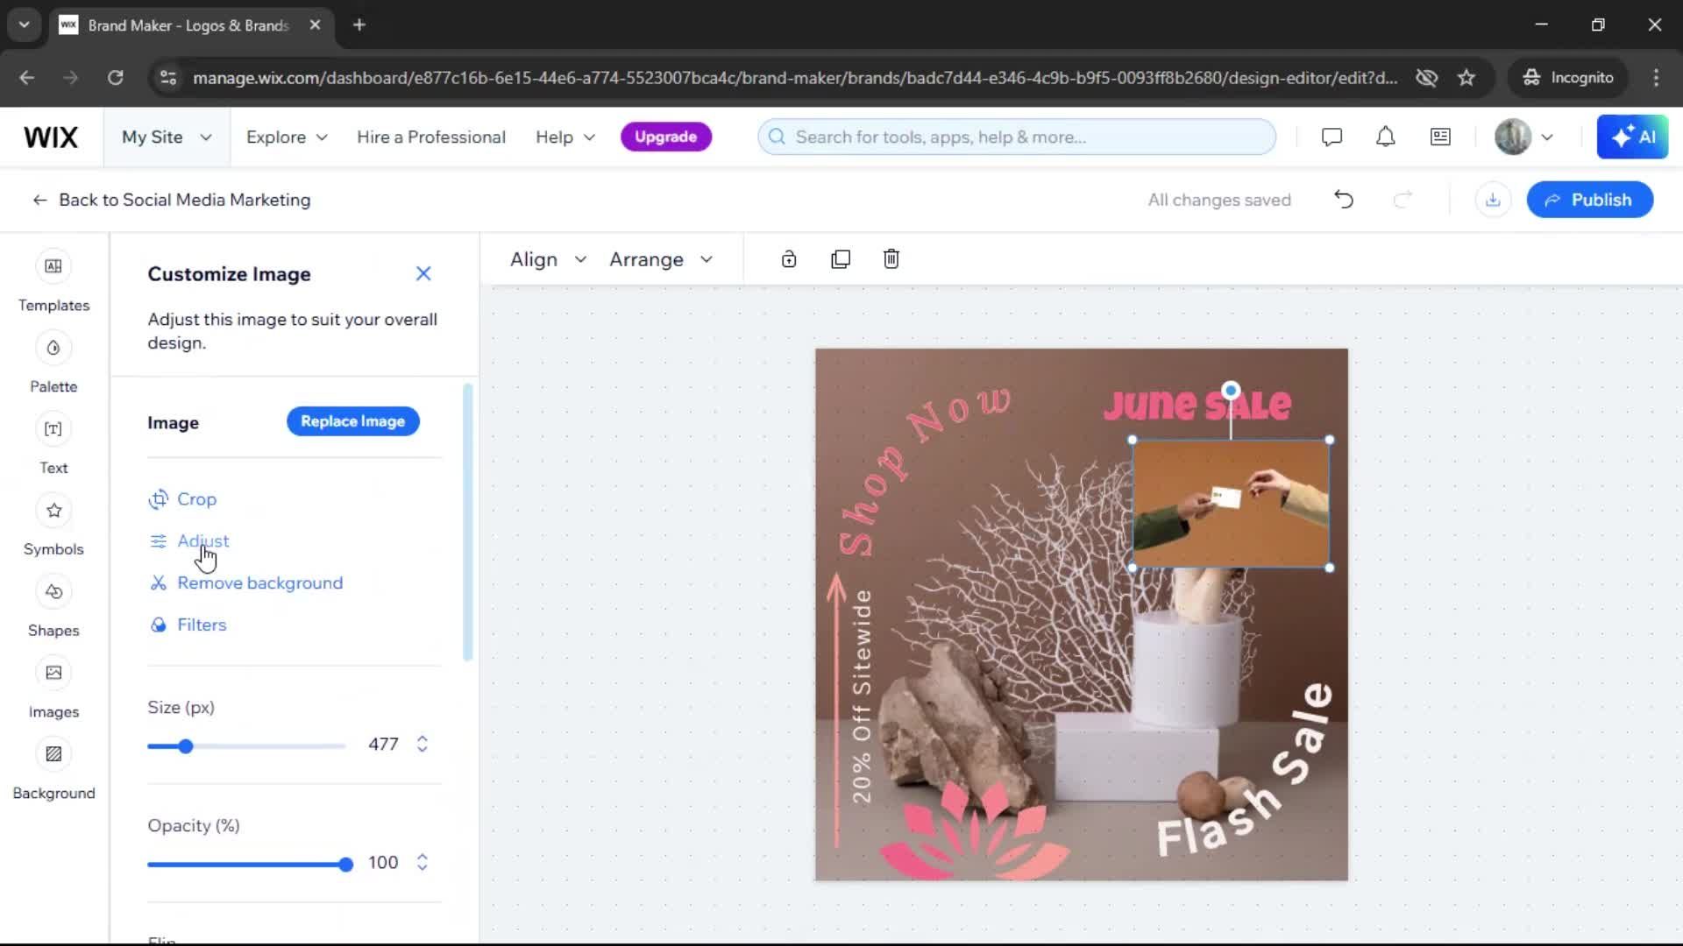Open the Symbols panel icon
This screenshot has width=1683, height=946.
(53, 511)
